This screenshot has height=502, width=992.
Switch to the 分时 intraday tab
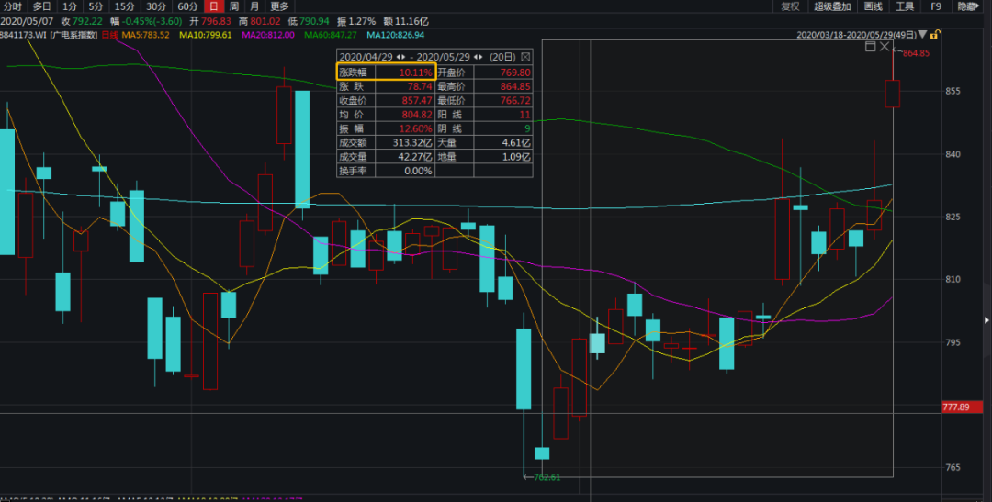pyautogui.click(x=12, y=6)
